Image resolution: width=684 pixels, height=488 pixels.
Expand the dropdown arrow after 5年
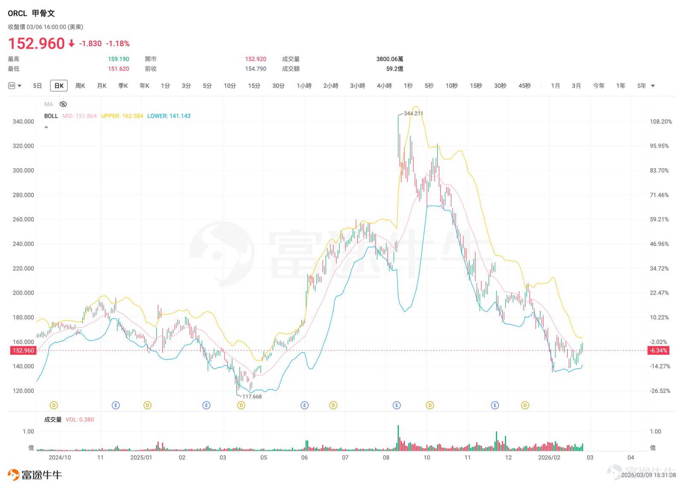tap(653, 86)
